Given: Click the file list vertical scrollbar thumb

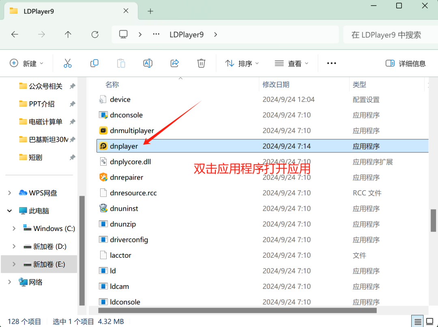Looking at the screenshot, I should [x=433, y=220].
